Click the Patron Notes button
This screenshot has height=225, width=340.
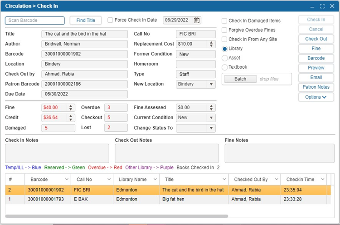(x=316, y=87)
